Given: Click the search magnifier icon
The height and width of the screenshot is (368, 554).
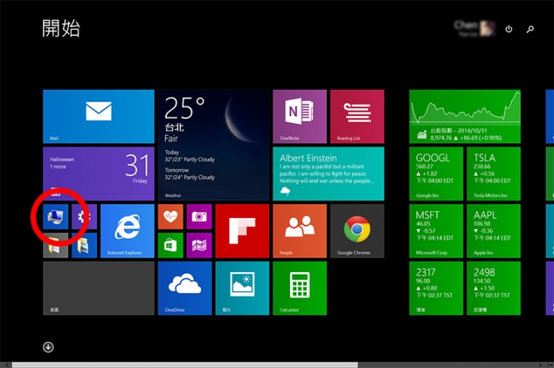Looking at the screenshot, I should tap(530, 29).
